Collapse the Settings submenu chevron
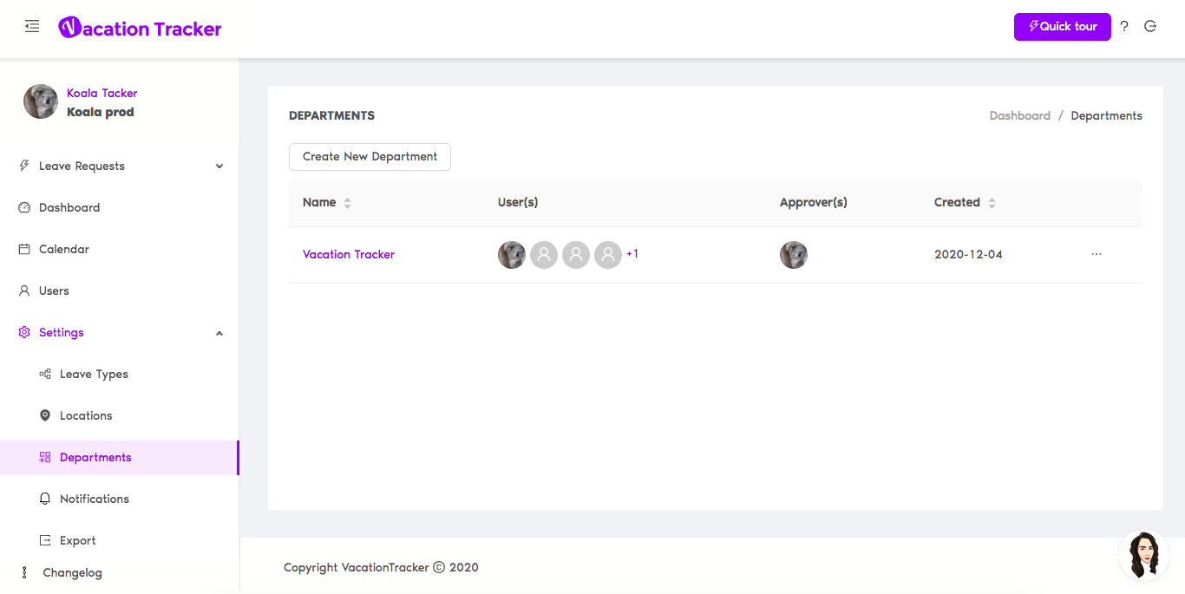Viewport: 1185px width, 594px height. point(219,333)
